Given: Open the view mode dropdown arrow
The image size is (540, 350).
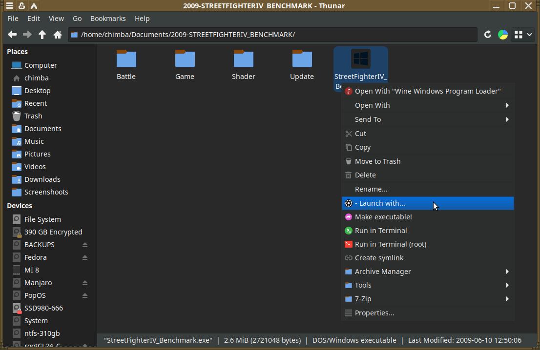Looking at the screenshot, I should pos(530,35).
